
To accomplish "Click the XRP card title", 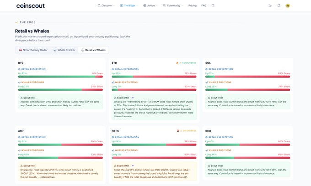I will 21,131.
